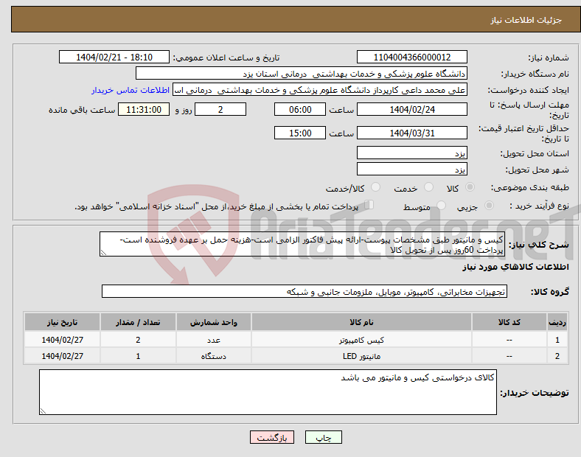
Task: Click the تاریخ نیاز column header
Action: (x=62, y=322)
